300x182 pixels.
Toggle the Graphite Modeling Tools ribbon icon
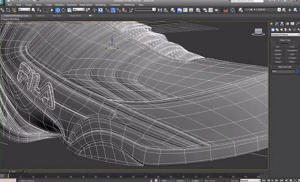point(180,10)
